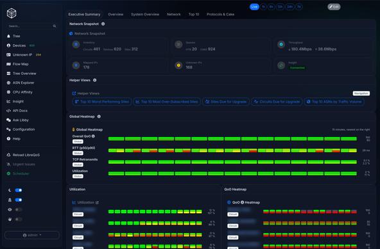Viewport: 380px width, 249px height.
Task: Open Top 10 ASNs by Traffic Volume
Action: (x=334, y=102)
